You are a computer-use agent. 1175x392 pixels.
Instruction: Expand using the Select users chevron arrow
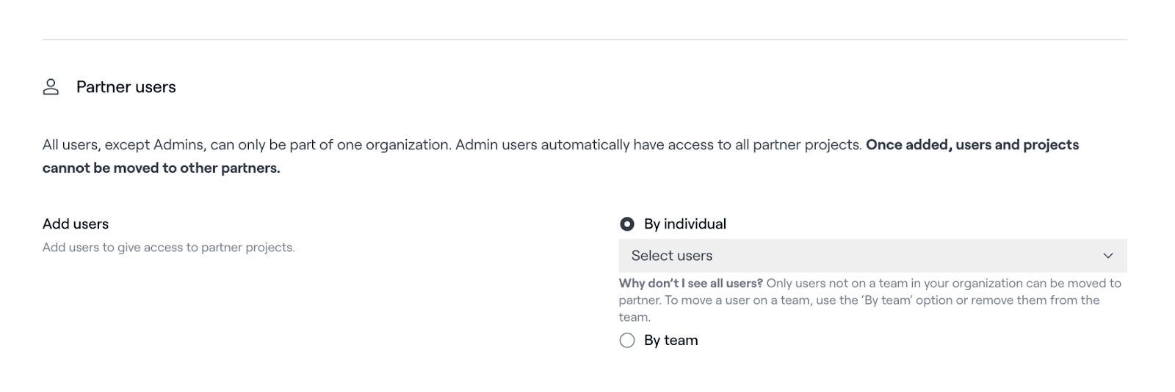(1108, 256)
